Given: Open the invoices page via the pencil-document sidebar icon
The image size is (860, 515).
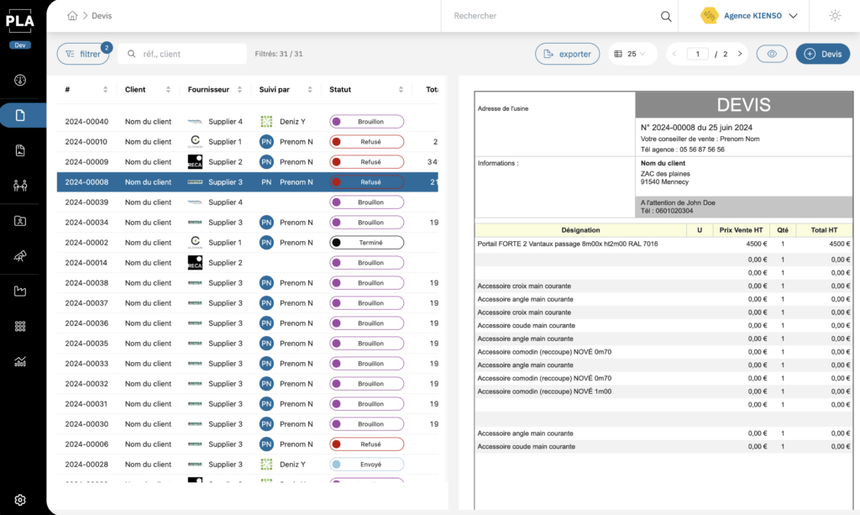Looking at the screenshot, I should click(x=19, y=150).
